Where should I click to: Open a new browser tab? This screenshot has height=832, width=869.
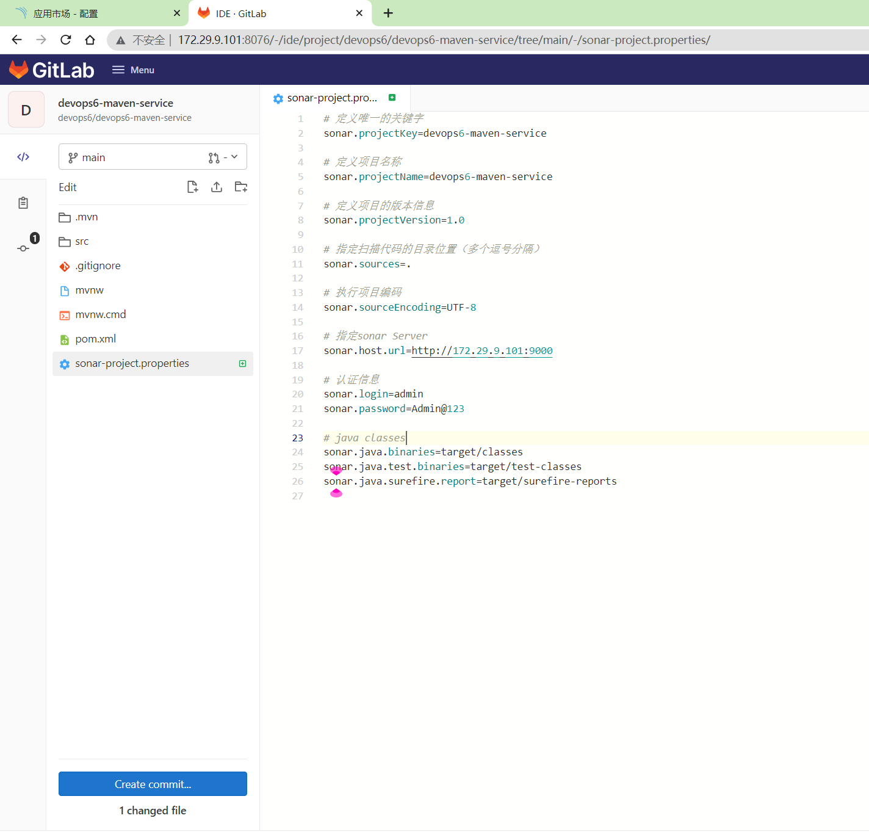tap(388, 13)
